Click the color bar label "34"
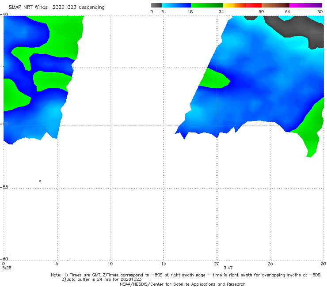Viewport: 327px width, 287px height. pyautogui.click(x=221, y=12)
